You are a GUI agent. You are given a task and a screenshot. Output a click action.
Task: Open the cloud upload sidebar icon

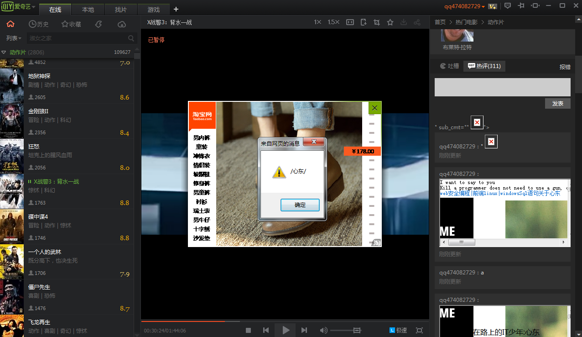pos(122,24)
